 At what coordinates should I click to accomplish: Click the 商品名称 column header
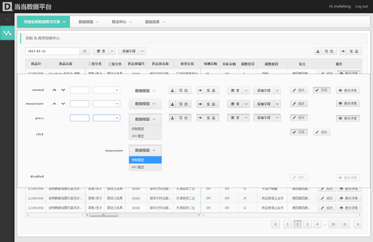click(66, 64)
